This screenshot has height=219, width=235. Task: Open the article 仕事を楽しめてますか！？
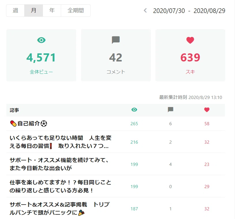tap(61, 186)
